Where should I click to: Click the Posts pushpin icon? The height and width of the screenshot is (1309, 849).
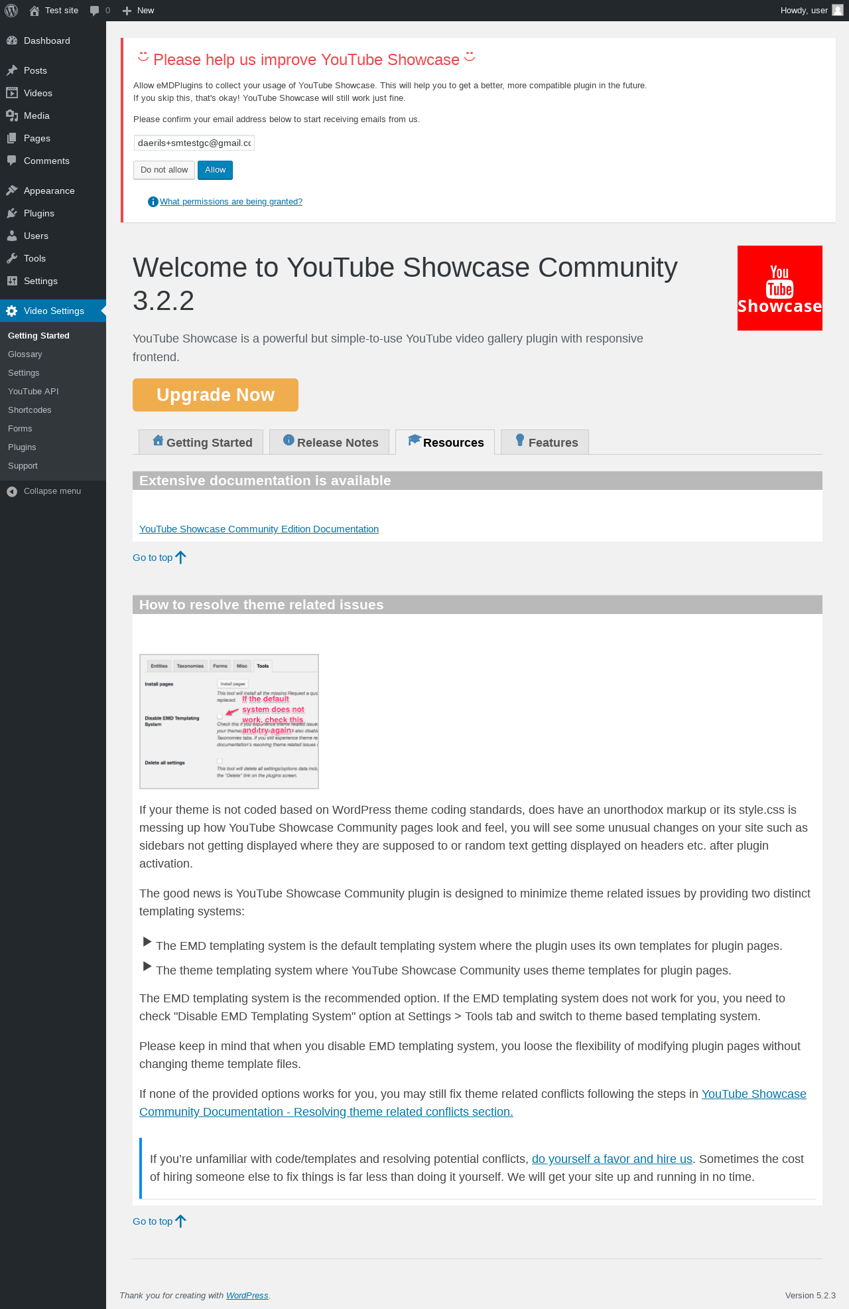[12, 70]
